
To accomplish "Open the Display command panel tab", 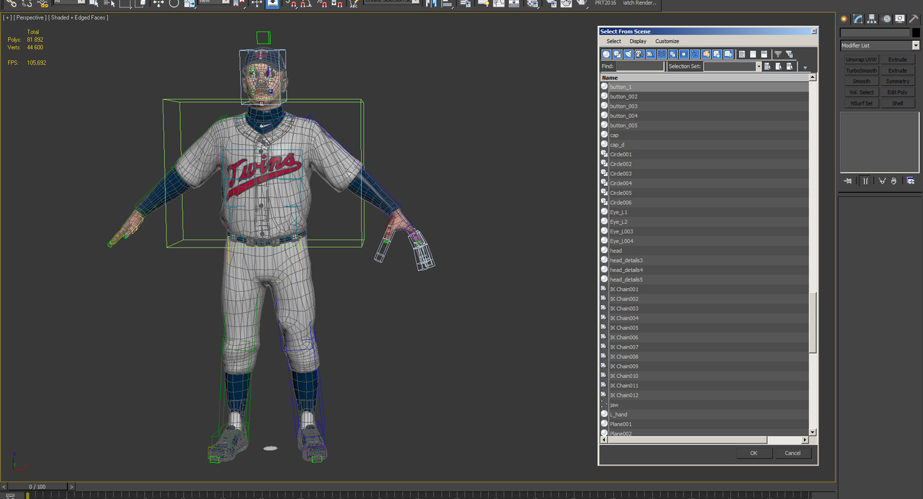I will (x=900, y=19).
